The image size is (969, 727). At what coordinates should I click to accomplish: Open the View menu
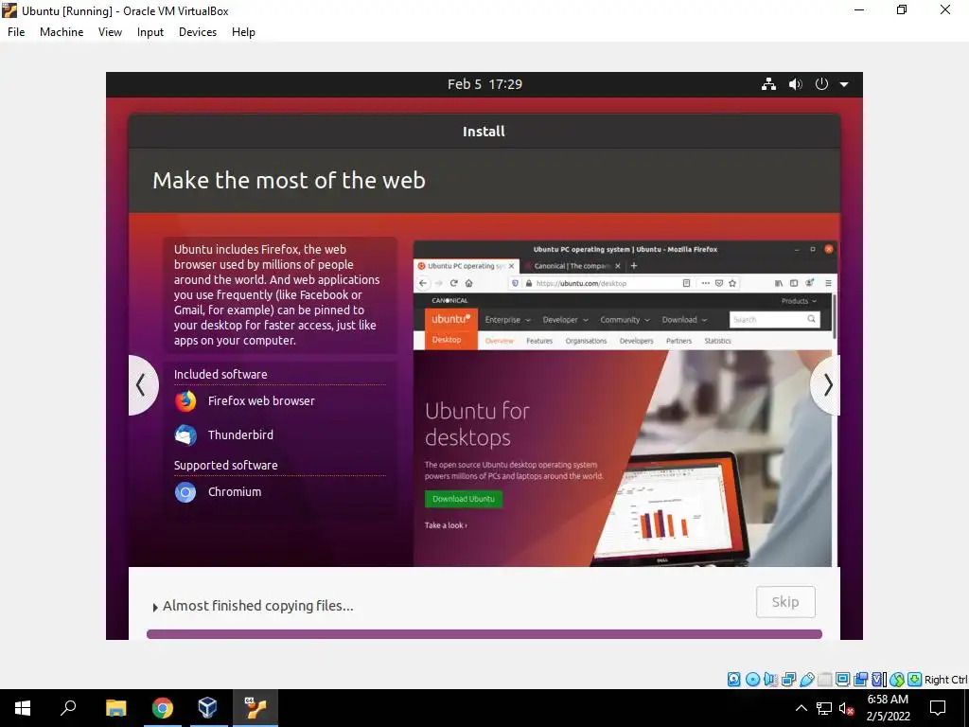coord(110,32)
